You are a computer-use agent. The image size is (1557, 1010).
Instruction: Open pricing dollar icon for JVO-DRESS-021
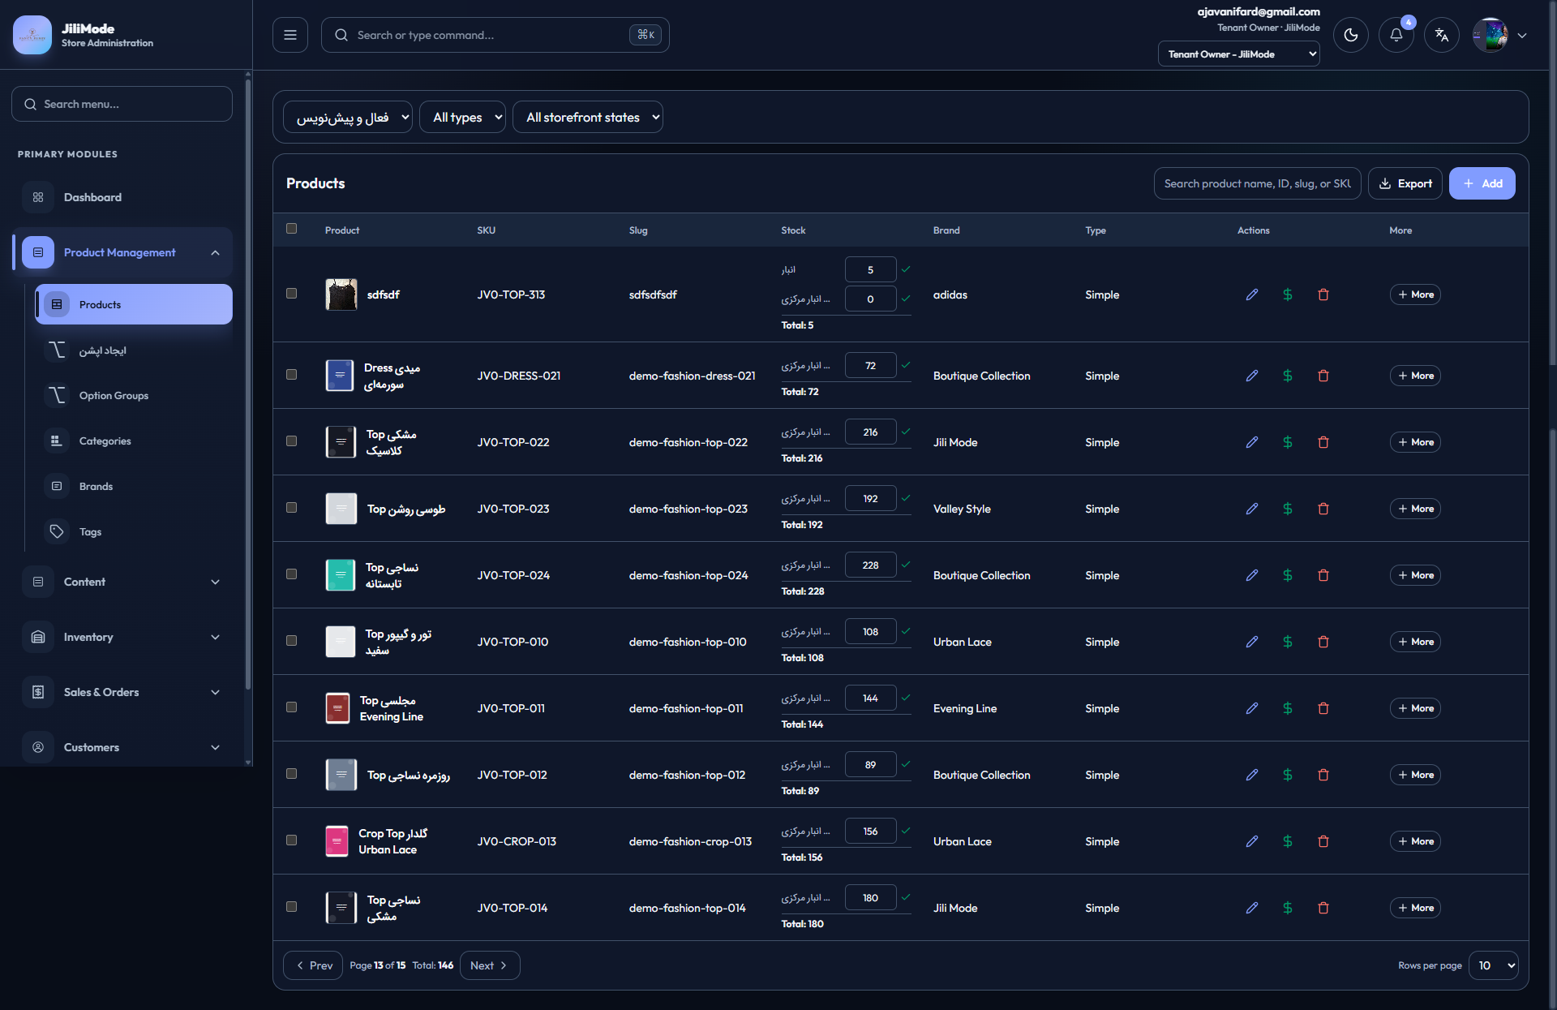[x=1288, y=376]
